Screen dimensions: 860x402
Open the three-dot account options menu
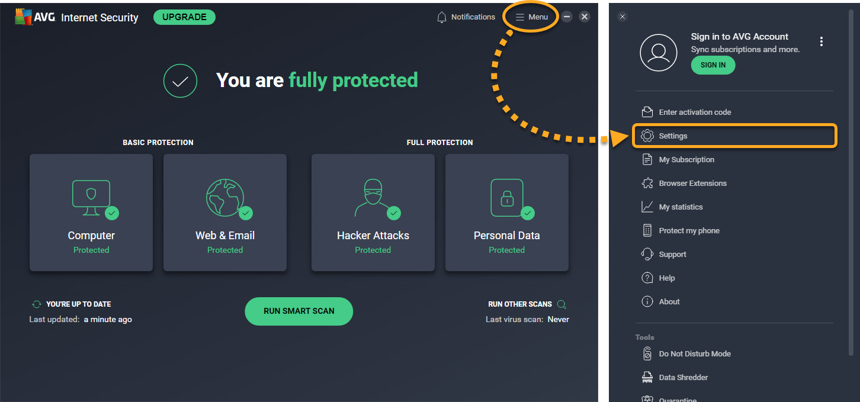click(821, 41)
